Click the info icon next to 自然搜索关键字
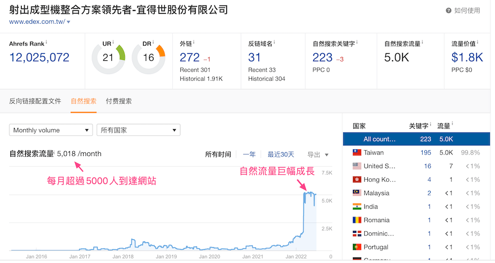 click(x=357, y=42)
